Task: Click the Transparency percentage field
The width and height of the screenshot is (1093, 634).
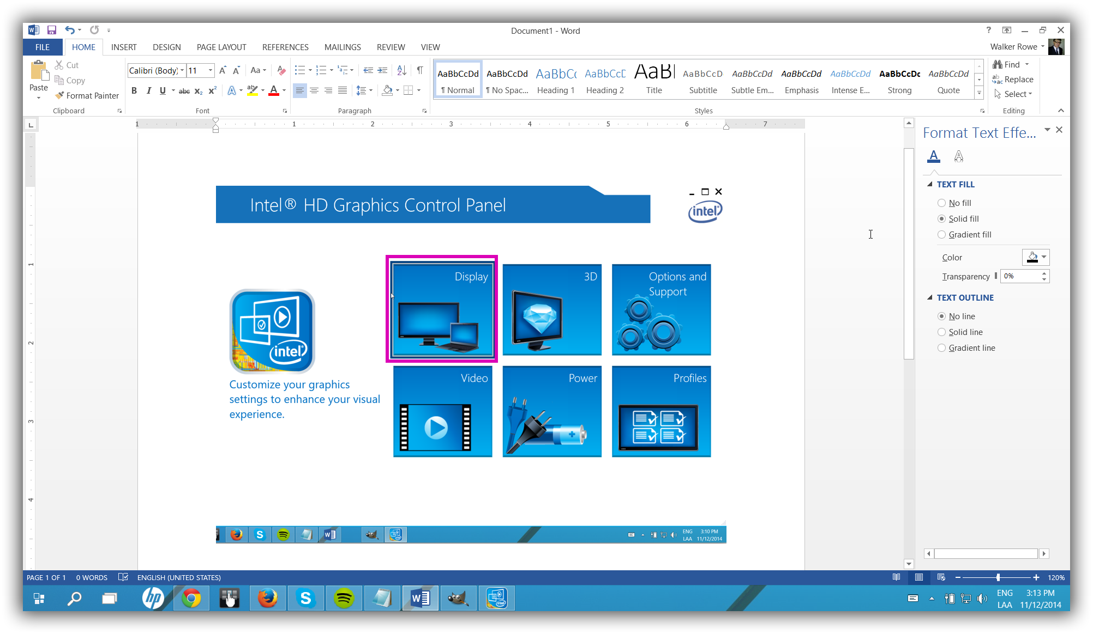Action: [1020, 276]
